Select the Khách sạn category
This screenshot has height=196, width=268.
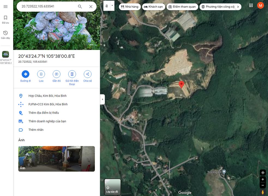[x=153, y=7]
